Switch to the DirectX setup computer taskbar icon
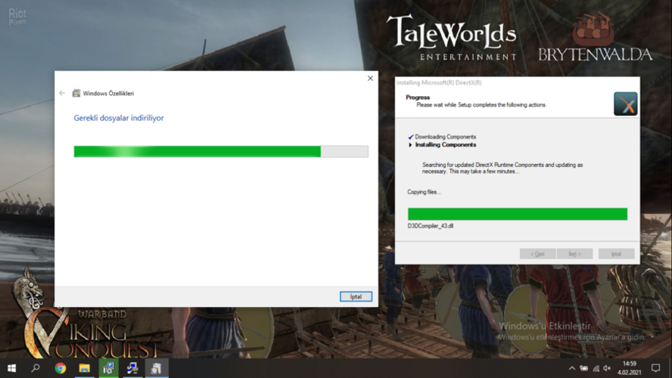 pyautogui.click(x=132, y=368)
